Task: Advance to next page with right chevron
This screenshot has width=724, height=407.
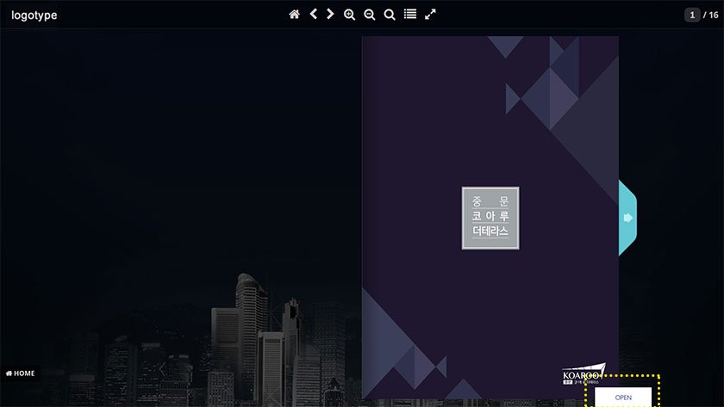Action: tap(330, 15)
